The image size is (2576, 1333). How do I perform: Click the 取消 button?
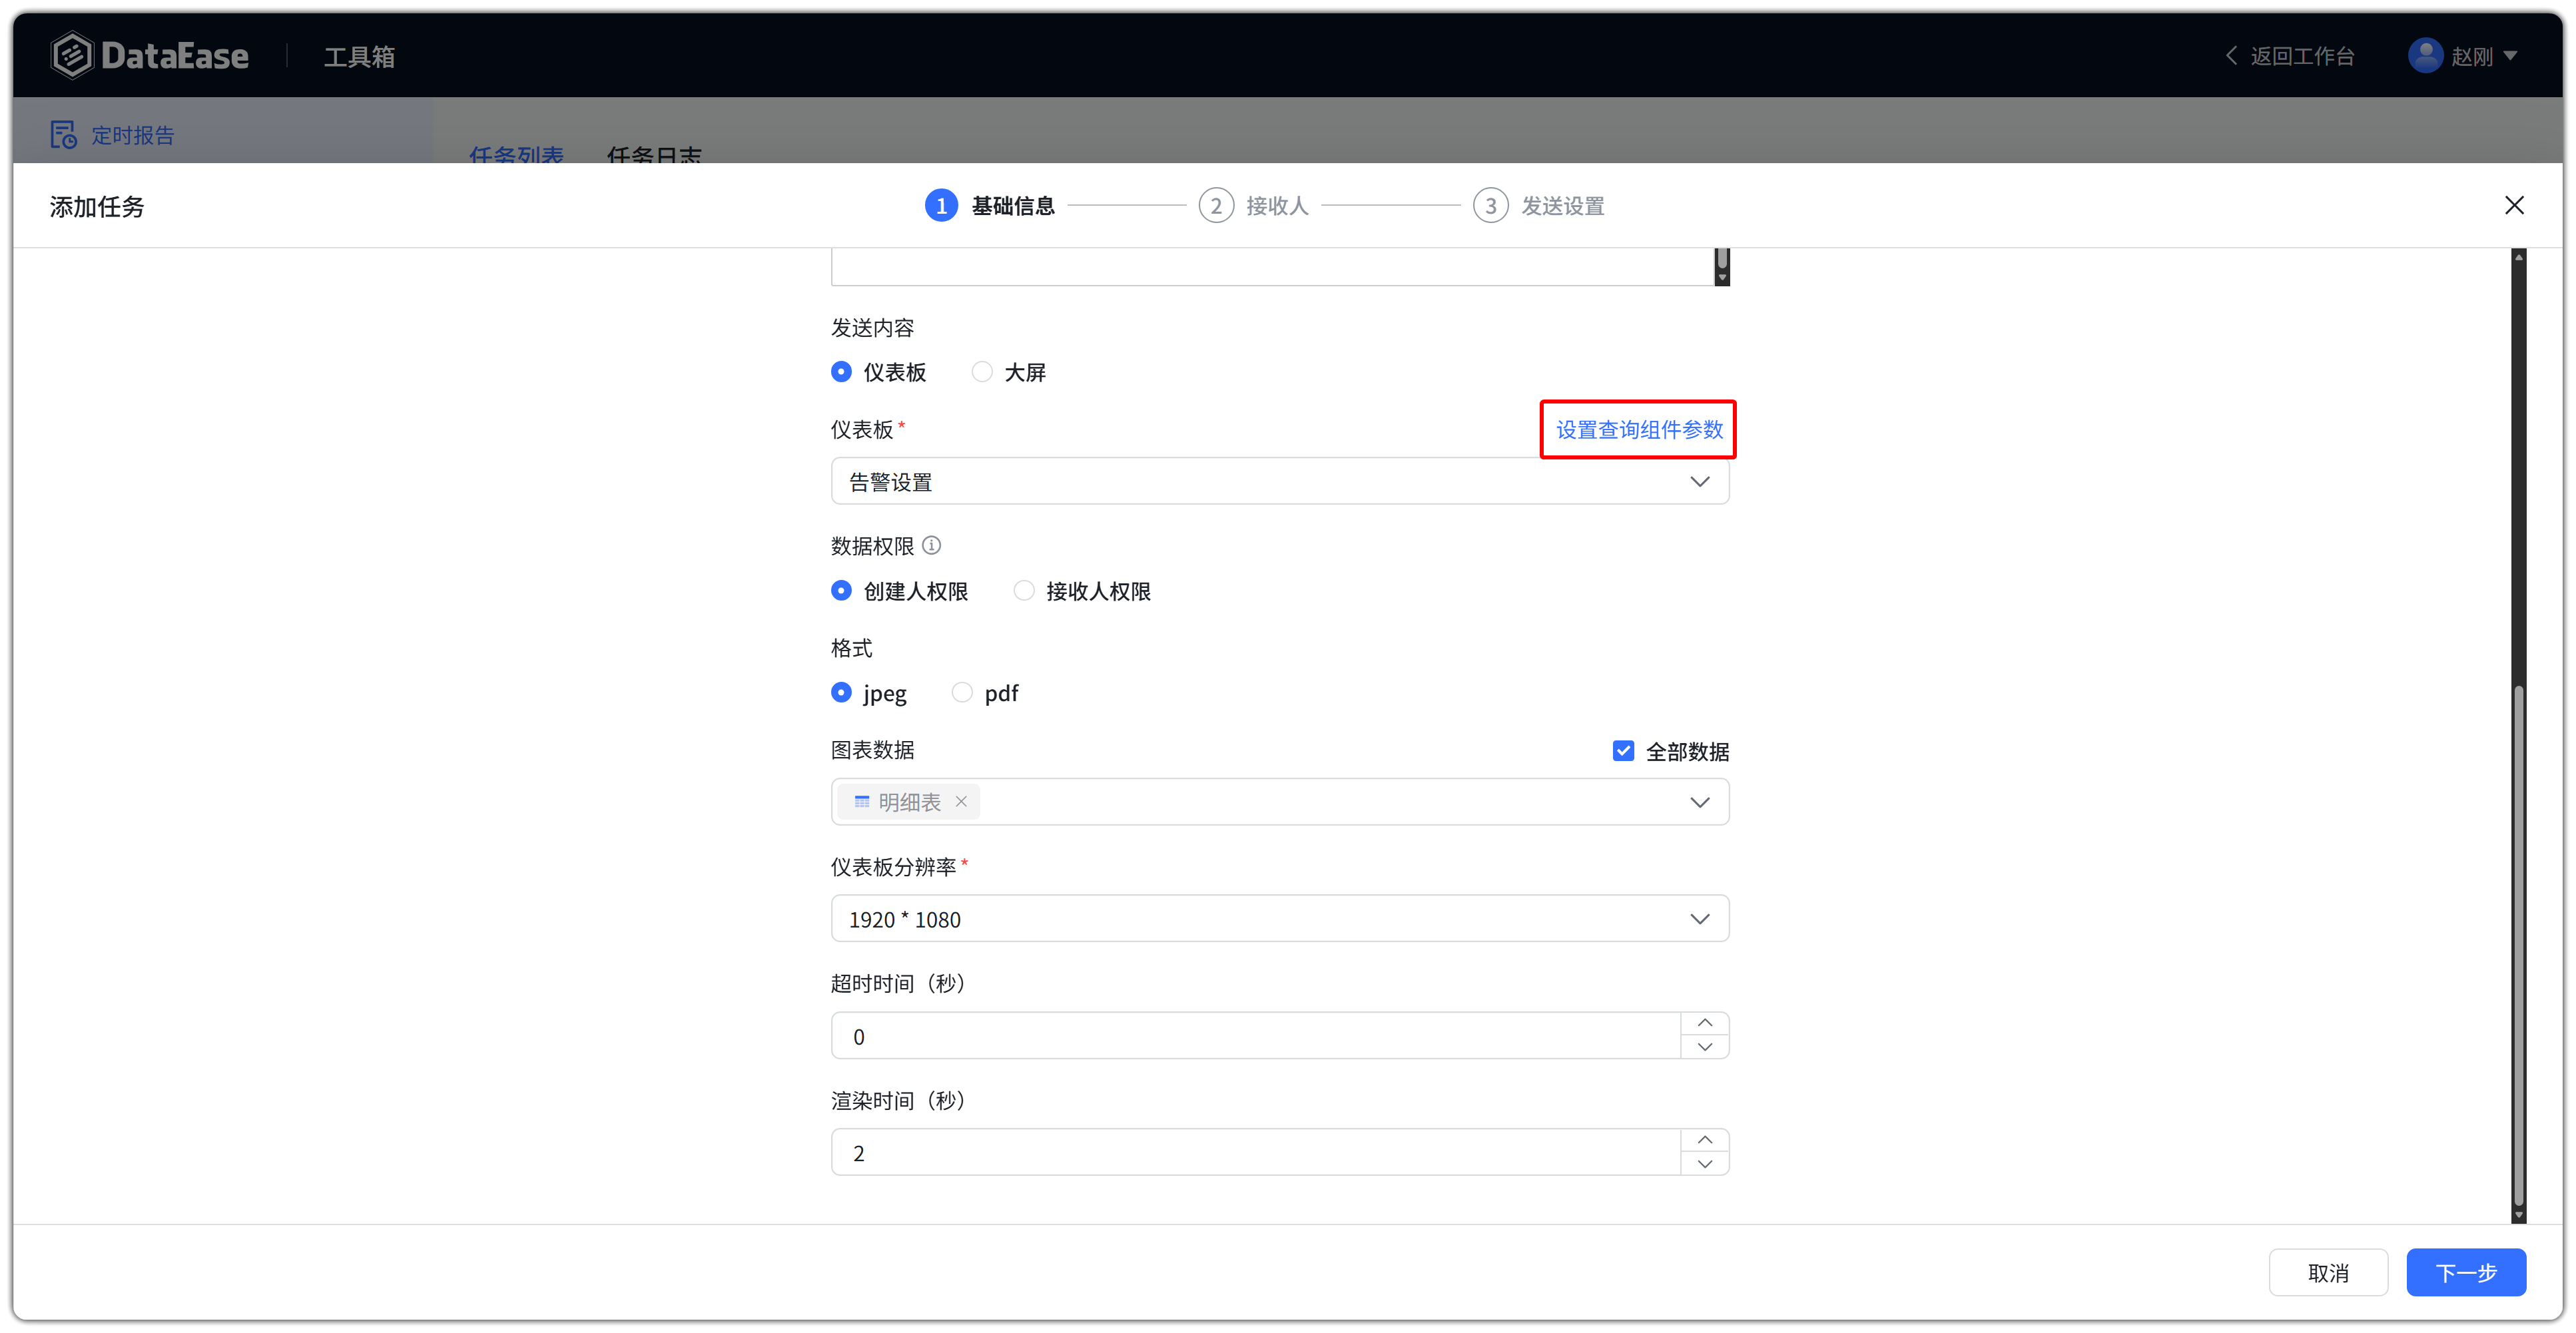pyautogui.click(x=2328, y=1272)
